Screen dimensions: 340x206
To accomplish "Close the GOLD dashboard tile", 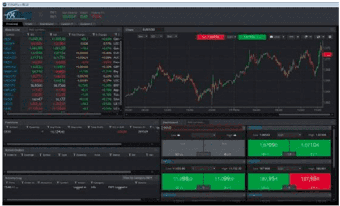I will coord(244,128).
